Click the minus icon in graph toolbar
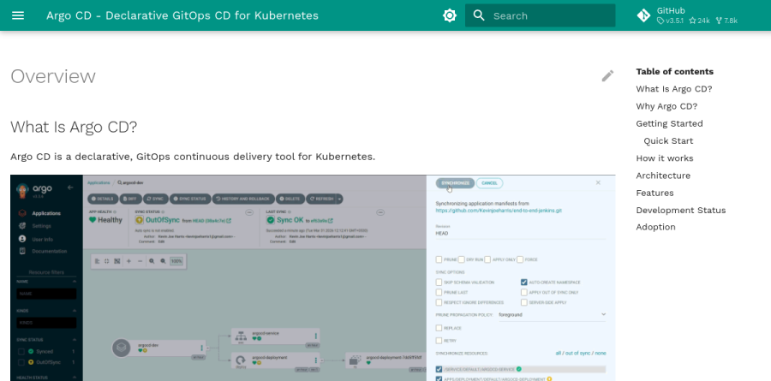The image size is (771, 381). coord(140,261)
